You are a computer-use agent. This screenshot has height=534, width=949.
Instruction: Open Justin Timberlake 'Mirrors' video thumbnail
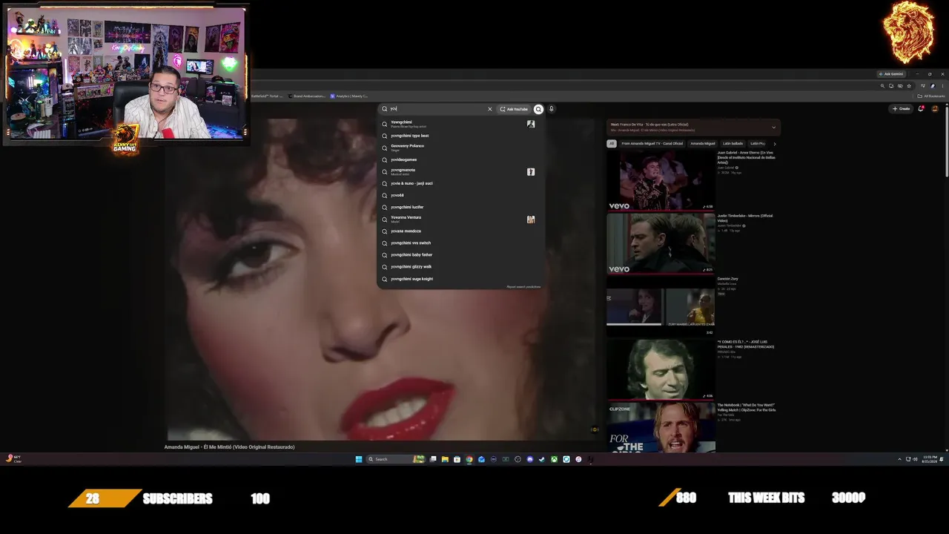[661, 243]
